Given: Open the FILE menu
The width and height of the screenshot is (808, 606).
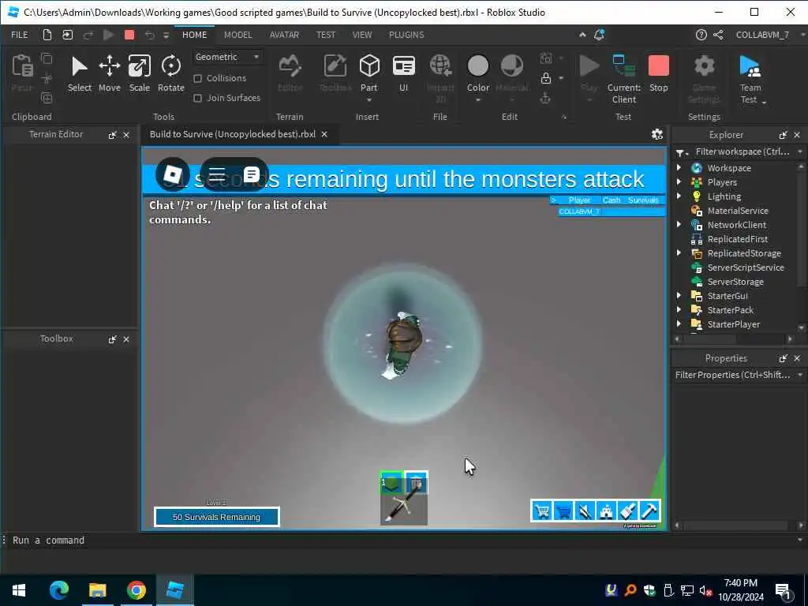Looking at the screenshot, I should [x=20, y=35].
